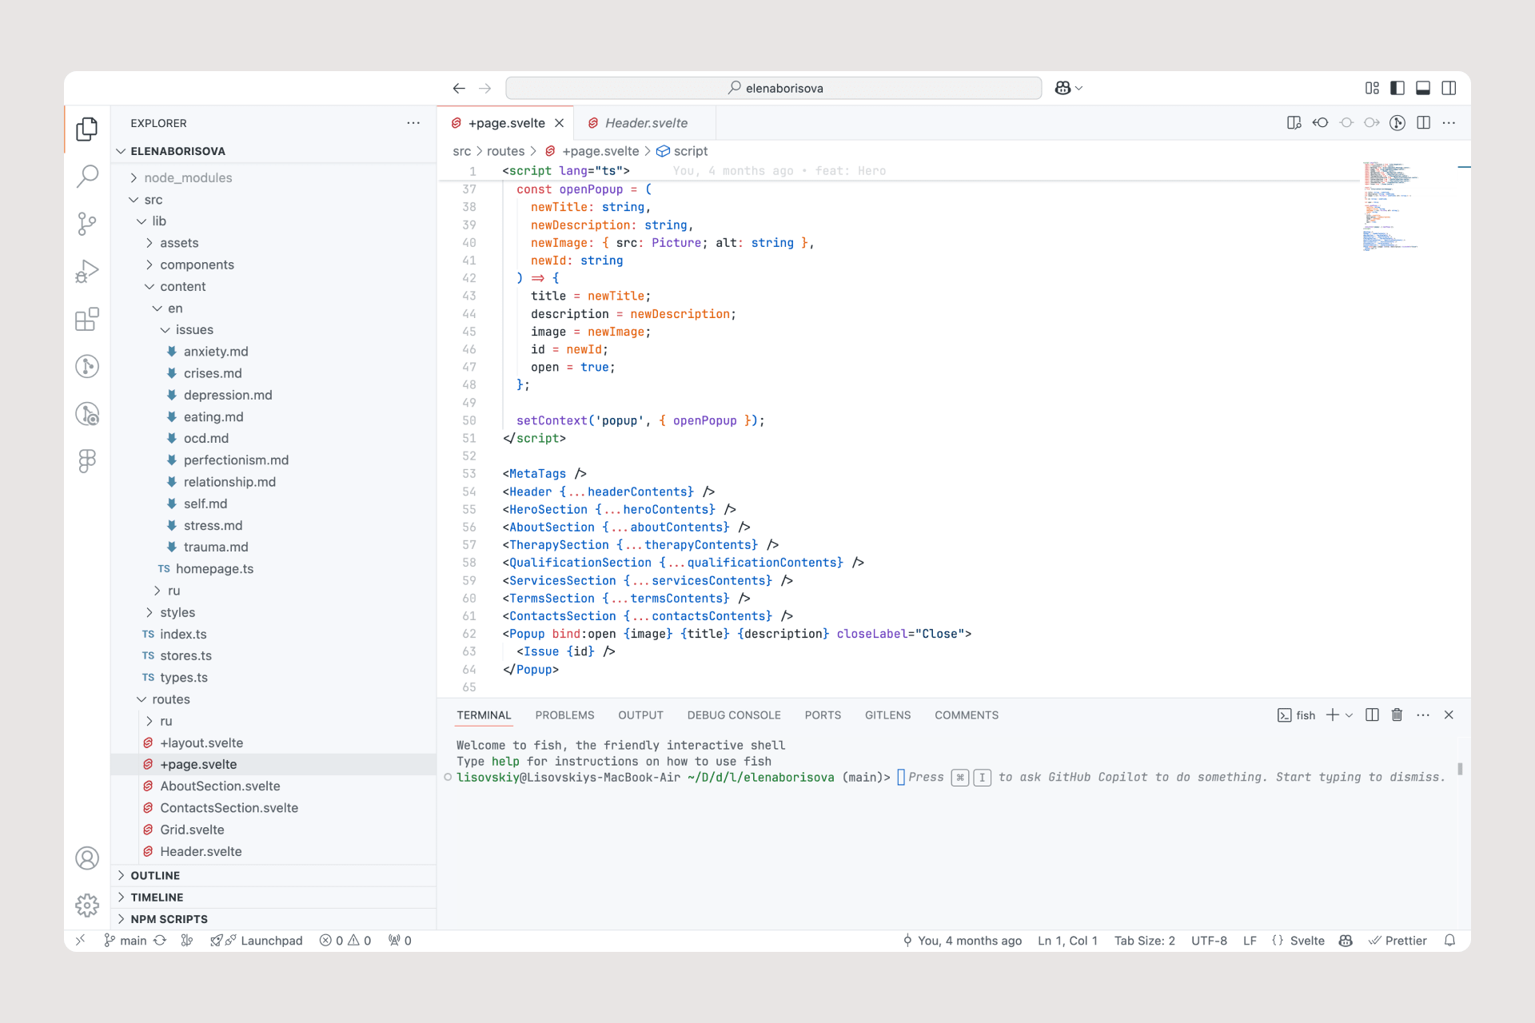Screen dimensions: 1535x1023
Task: Select the +page.svelte editor tab
Action: point(506,123)
